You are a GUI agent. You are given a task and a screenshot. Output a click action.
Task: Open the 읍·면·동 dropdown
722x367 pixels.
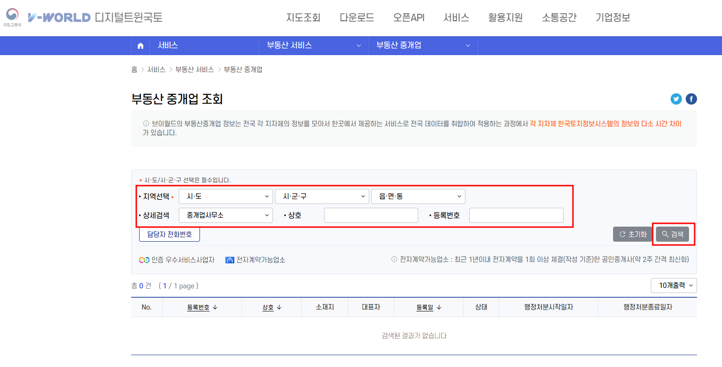click(418, 196)
